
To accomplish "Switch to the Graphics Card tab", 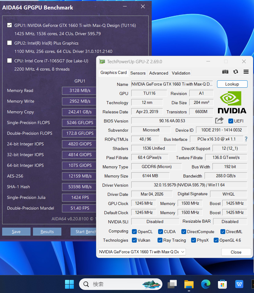I will coord(114,73).
